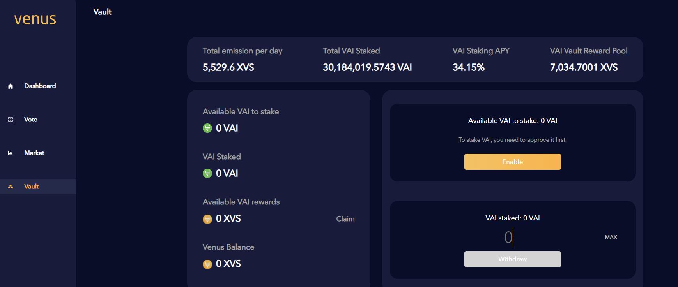Click the 0 XVS amount under Venus Balance
Screen dimensions: 678x287
[228, 264]
